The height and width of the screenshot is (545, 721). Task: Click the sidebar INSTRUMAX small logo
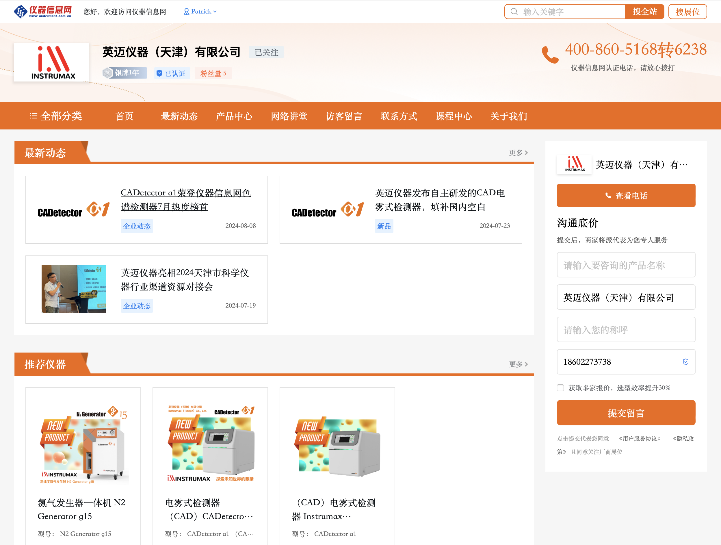tap(575, 164)
